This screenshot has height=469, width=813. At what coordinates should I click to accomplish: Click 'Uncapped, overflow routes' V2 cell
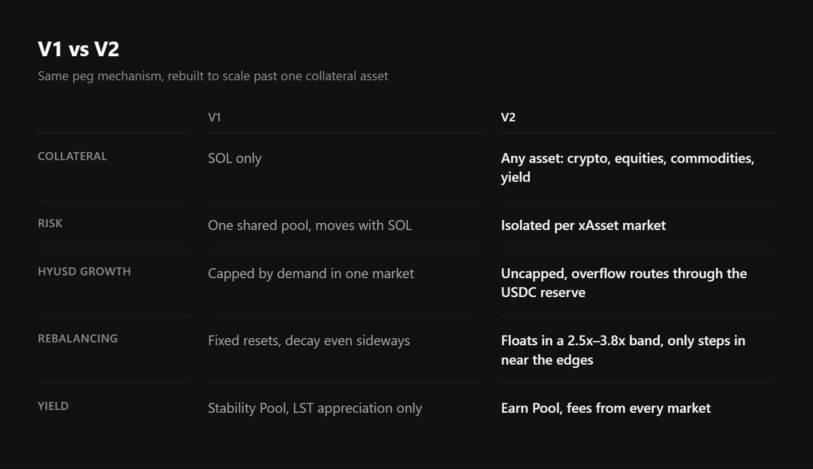(x=624, y=283)
